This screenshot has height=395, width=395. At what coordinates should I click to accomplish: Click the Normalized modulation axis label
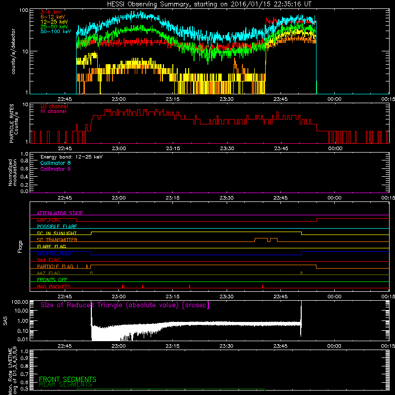tap(12, 172)
